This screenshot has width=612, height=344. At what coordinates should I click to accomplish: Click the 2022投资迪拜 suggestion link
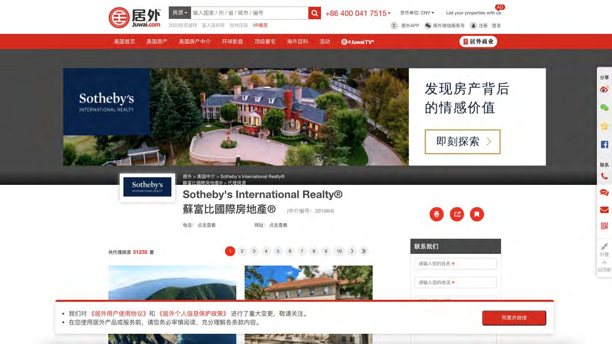point(183,25)
